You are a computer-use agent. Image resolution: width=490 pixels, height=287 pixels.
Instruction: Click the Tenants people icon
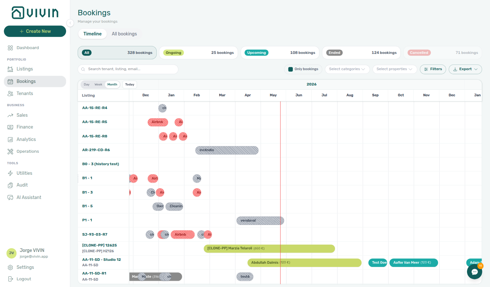10,93
